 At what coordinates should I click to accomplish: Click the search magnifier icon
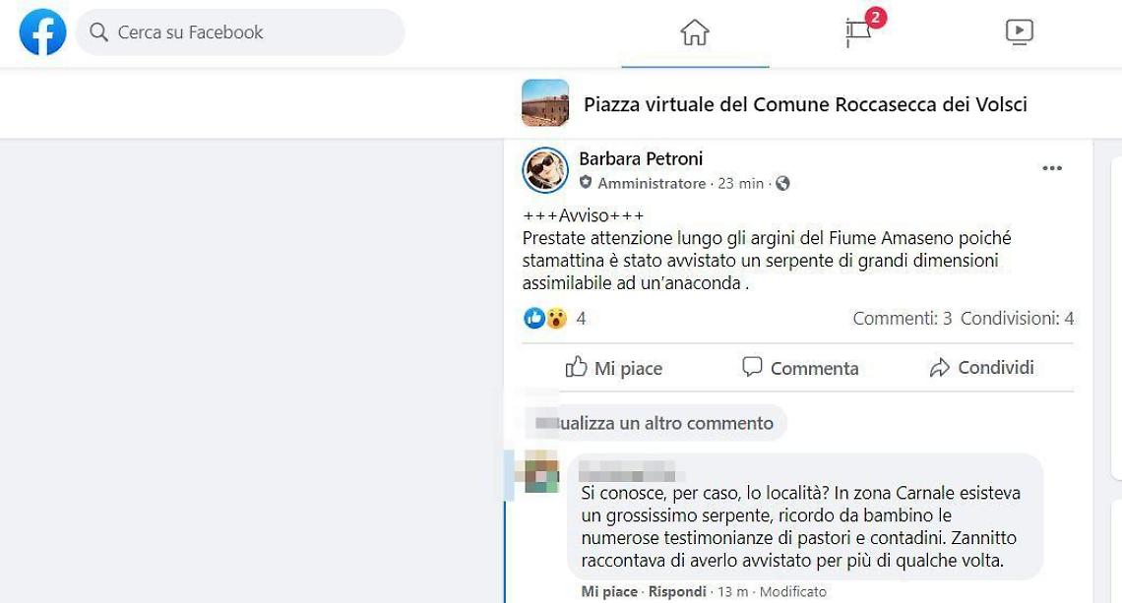click(x=98, y=32)
